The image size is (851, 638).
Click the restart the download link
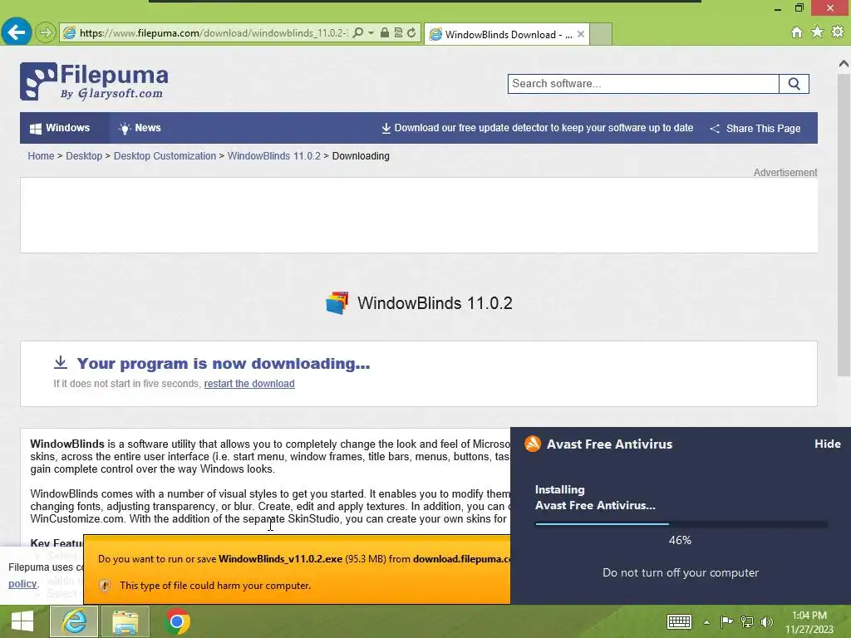pyautogui.click(x=249, y=384)
